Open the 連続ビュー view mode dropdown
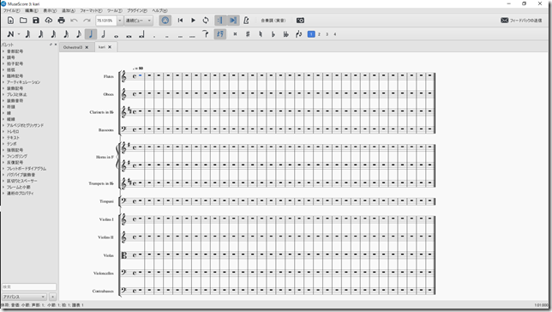Viewport: 552px width, 312px height. tap(138, 21)
